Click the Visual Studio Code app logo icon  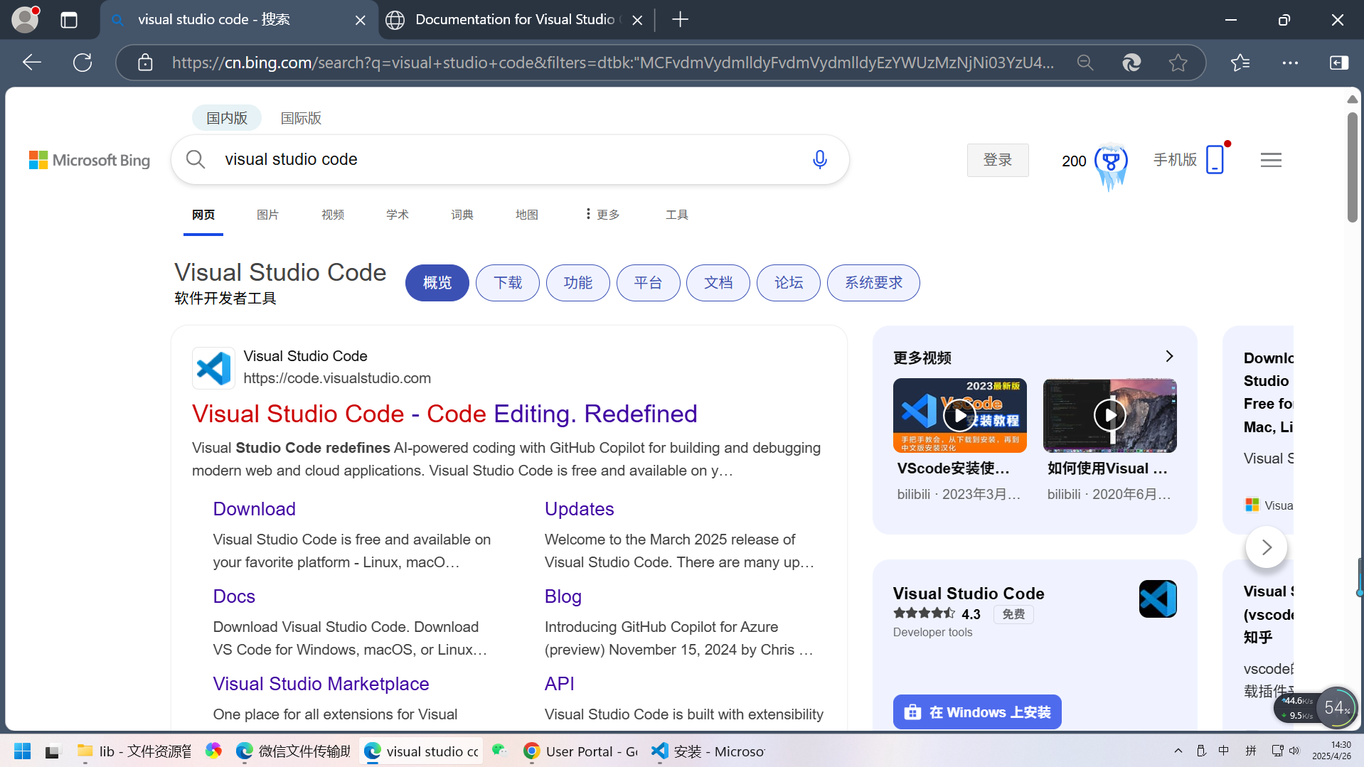tap(1158, 599)
